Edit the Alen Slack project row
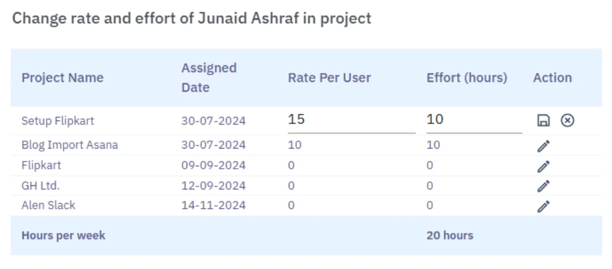 pyautogui.click(x=543, y=206)
